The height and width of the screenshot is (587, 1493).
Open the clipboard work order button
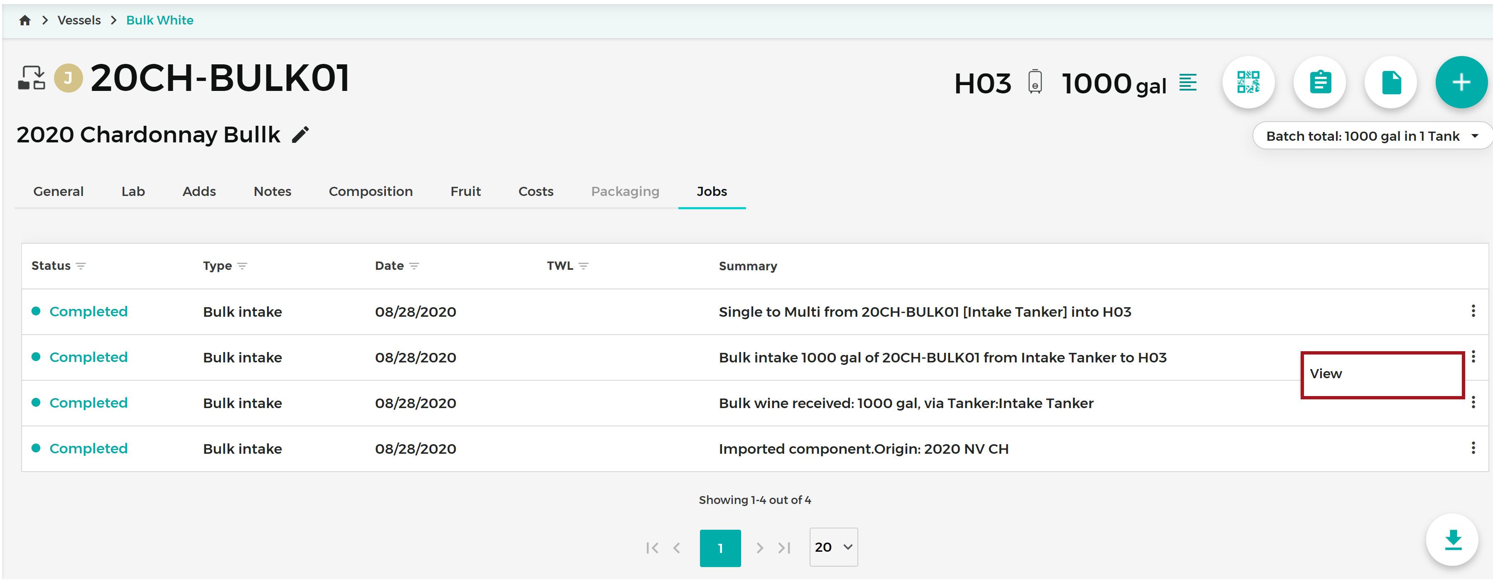tap(1319, 82)
